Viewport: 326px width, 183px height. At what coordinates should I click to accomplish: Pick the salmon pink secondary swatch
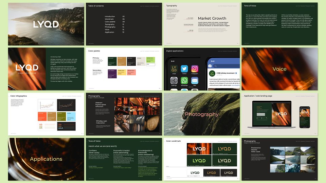pos(131,73)
